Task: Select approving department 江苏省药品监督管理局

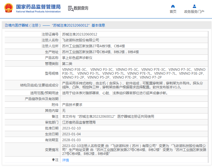Action: (x=79, y=122)
